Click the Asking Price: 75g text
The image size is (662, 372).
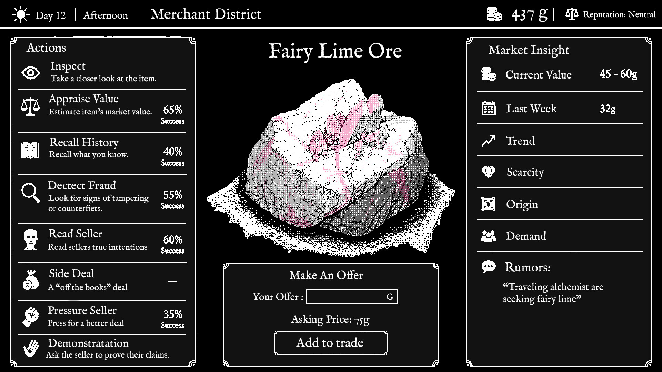pos(330,319)
